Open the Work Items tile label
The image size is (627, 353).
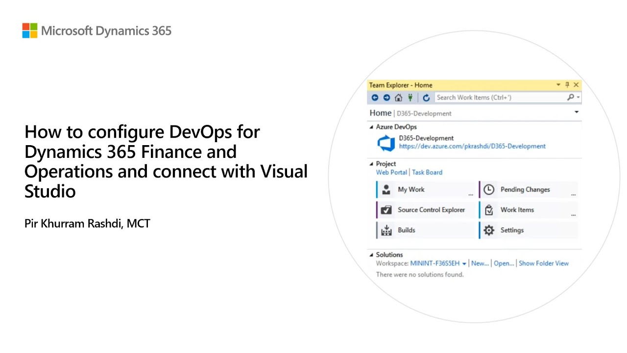click(x=517, y=210)
